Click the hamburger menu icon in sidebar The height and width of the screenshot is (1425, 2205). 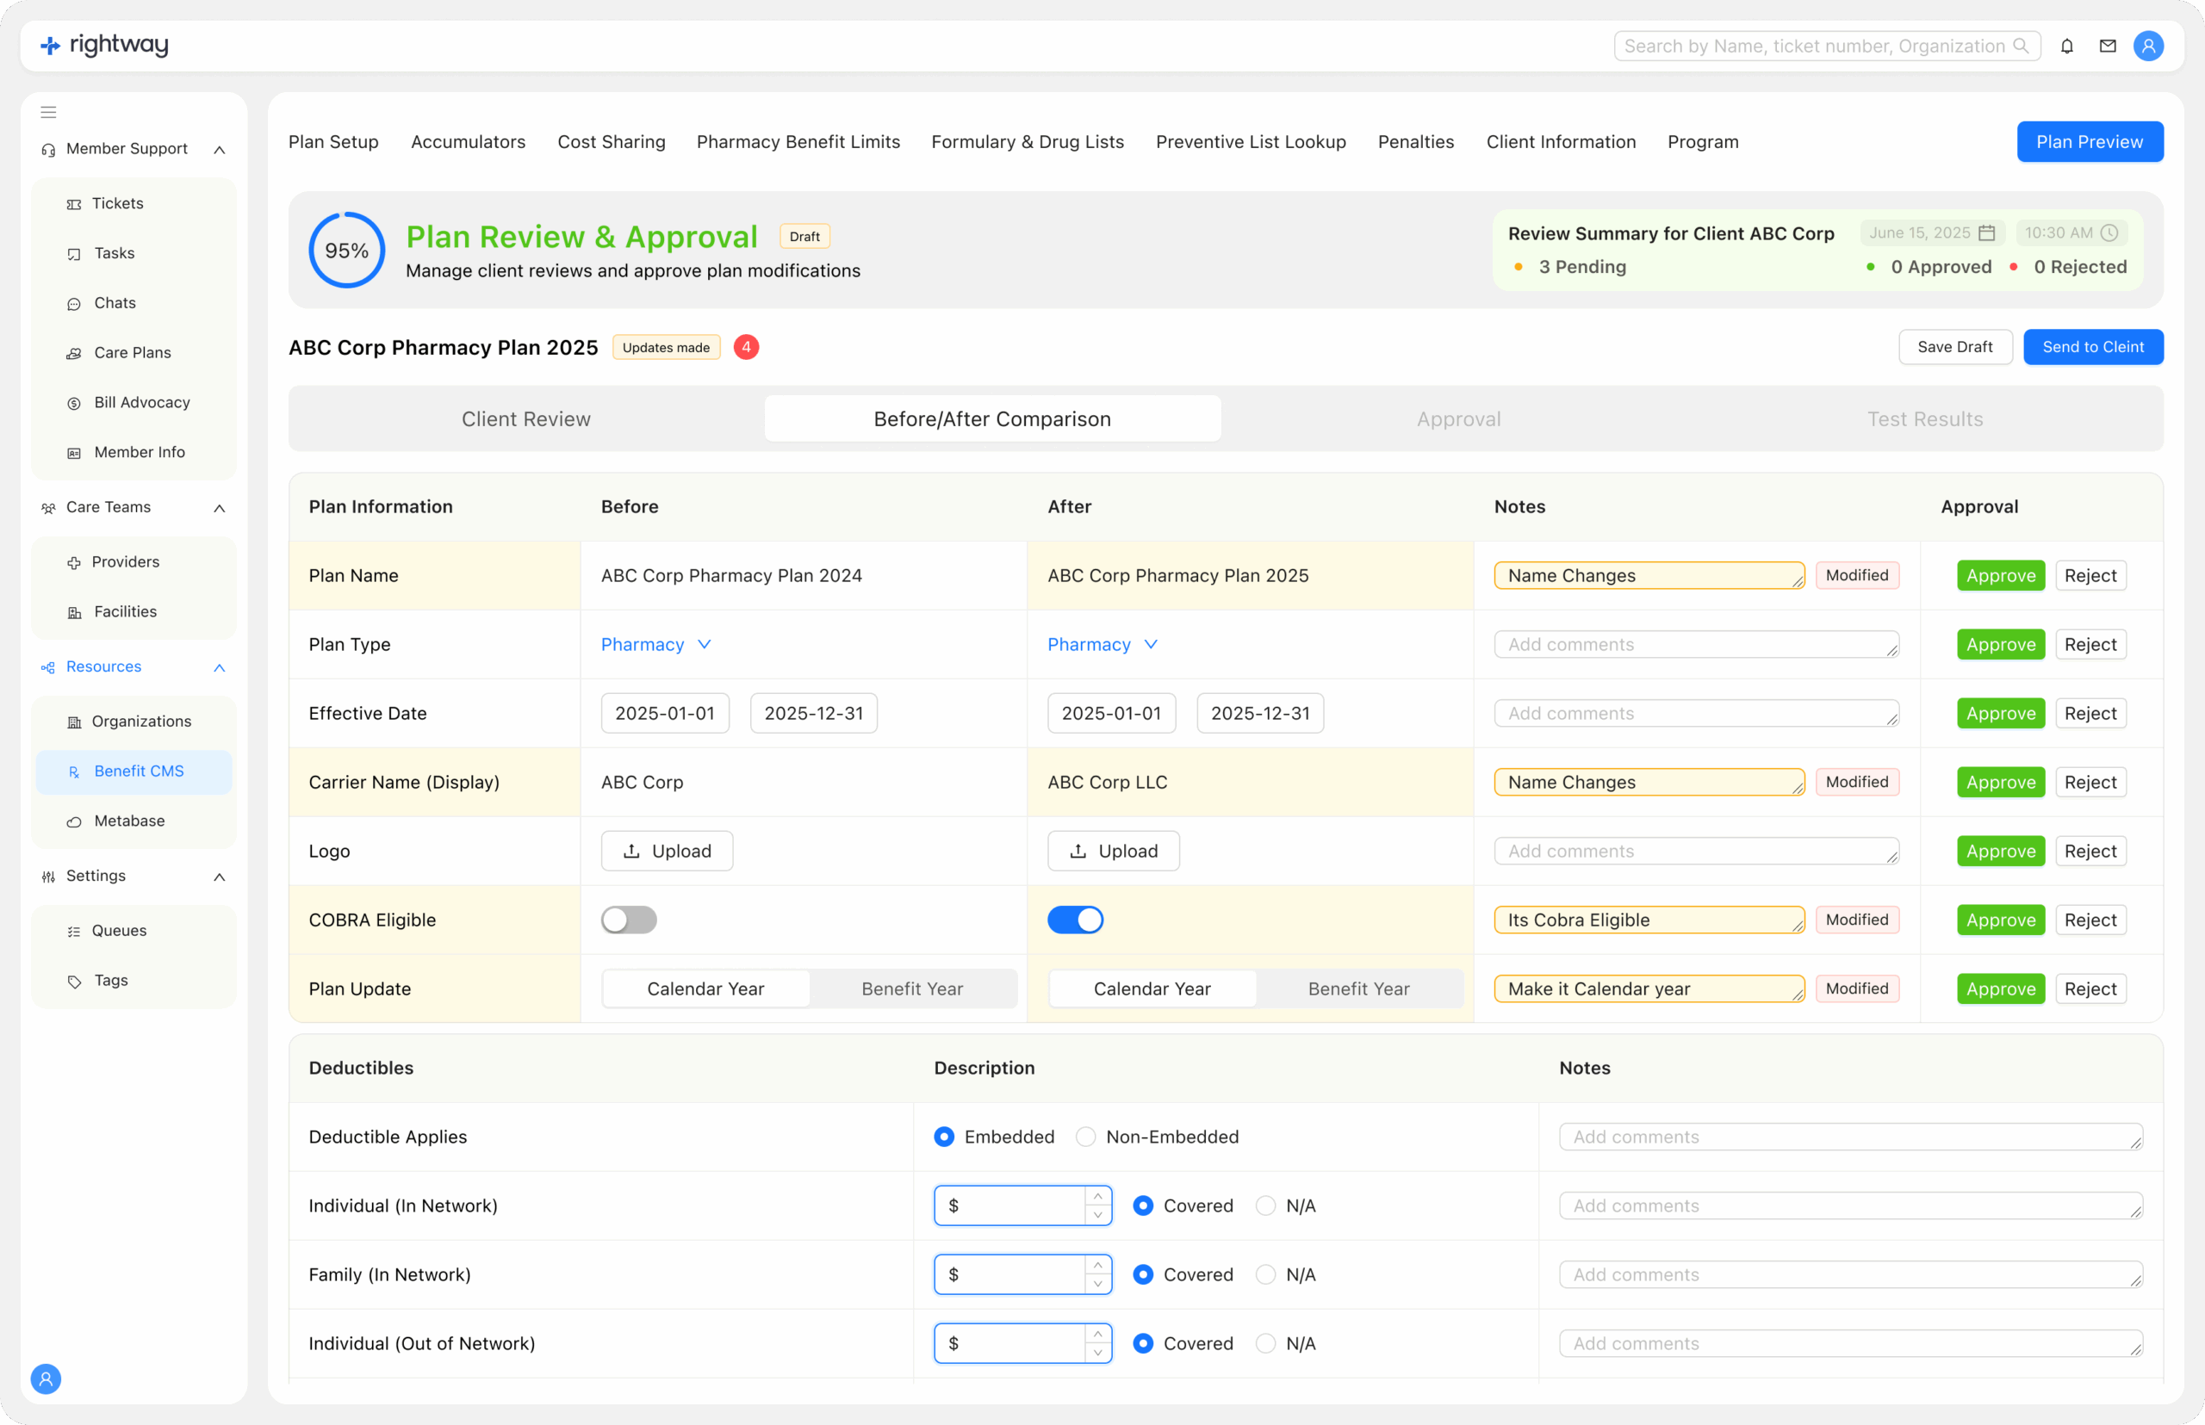[48, 113]
